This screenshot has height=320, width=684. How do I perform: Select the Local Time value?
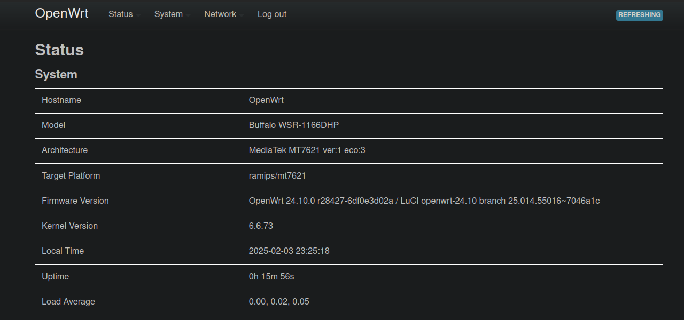289,251
